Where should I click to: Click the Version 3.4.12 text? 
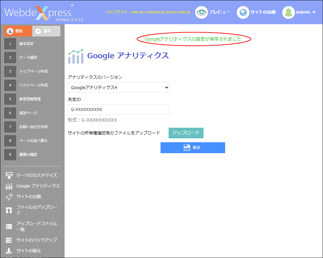(69, 20)
